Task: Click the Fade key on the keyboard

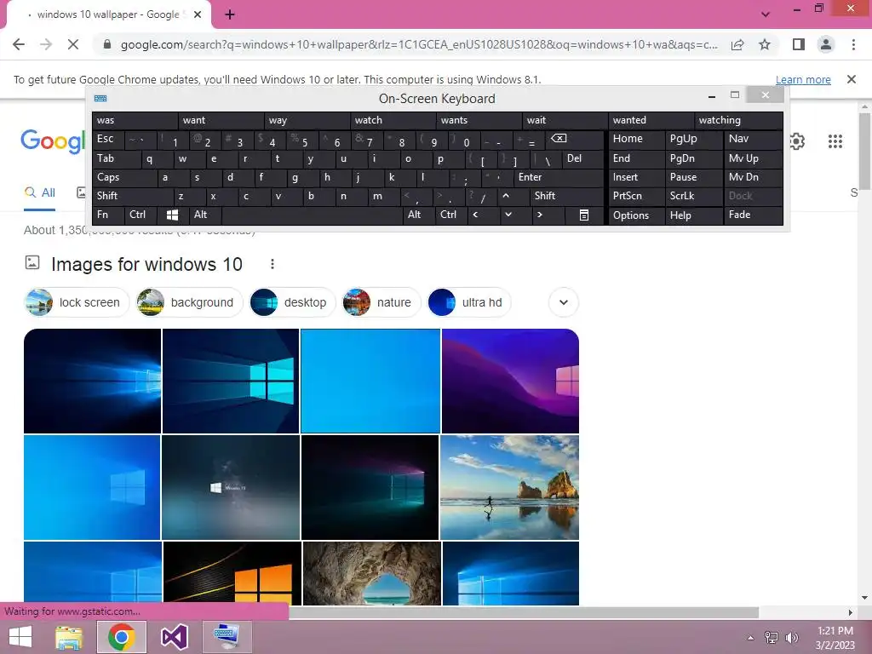Action: point(754,215)
